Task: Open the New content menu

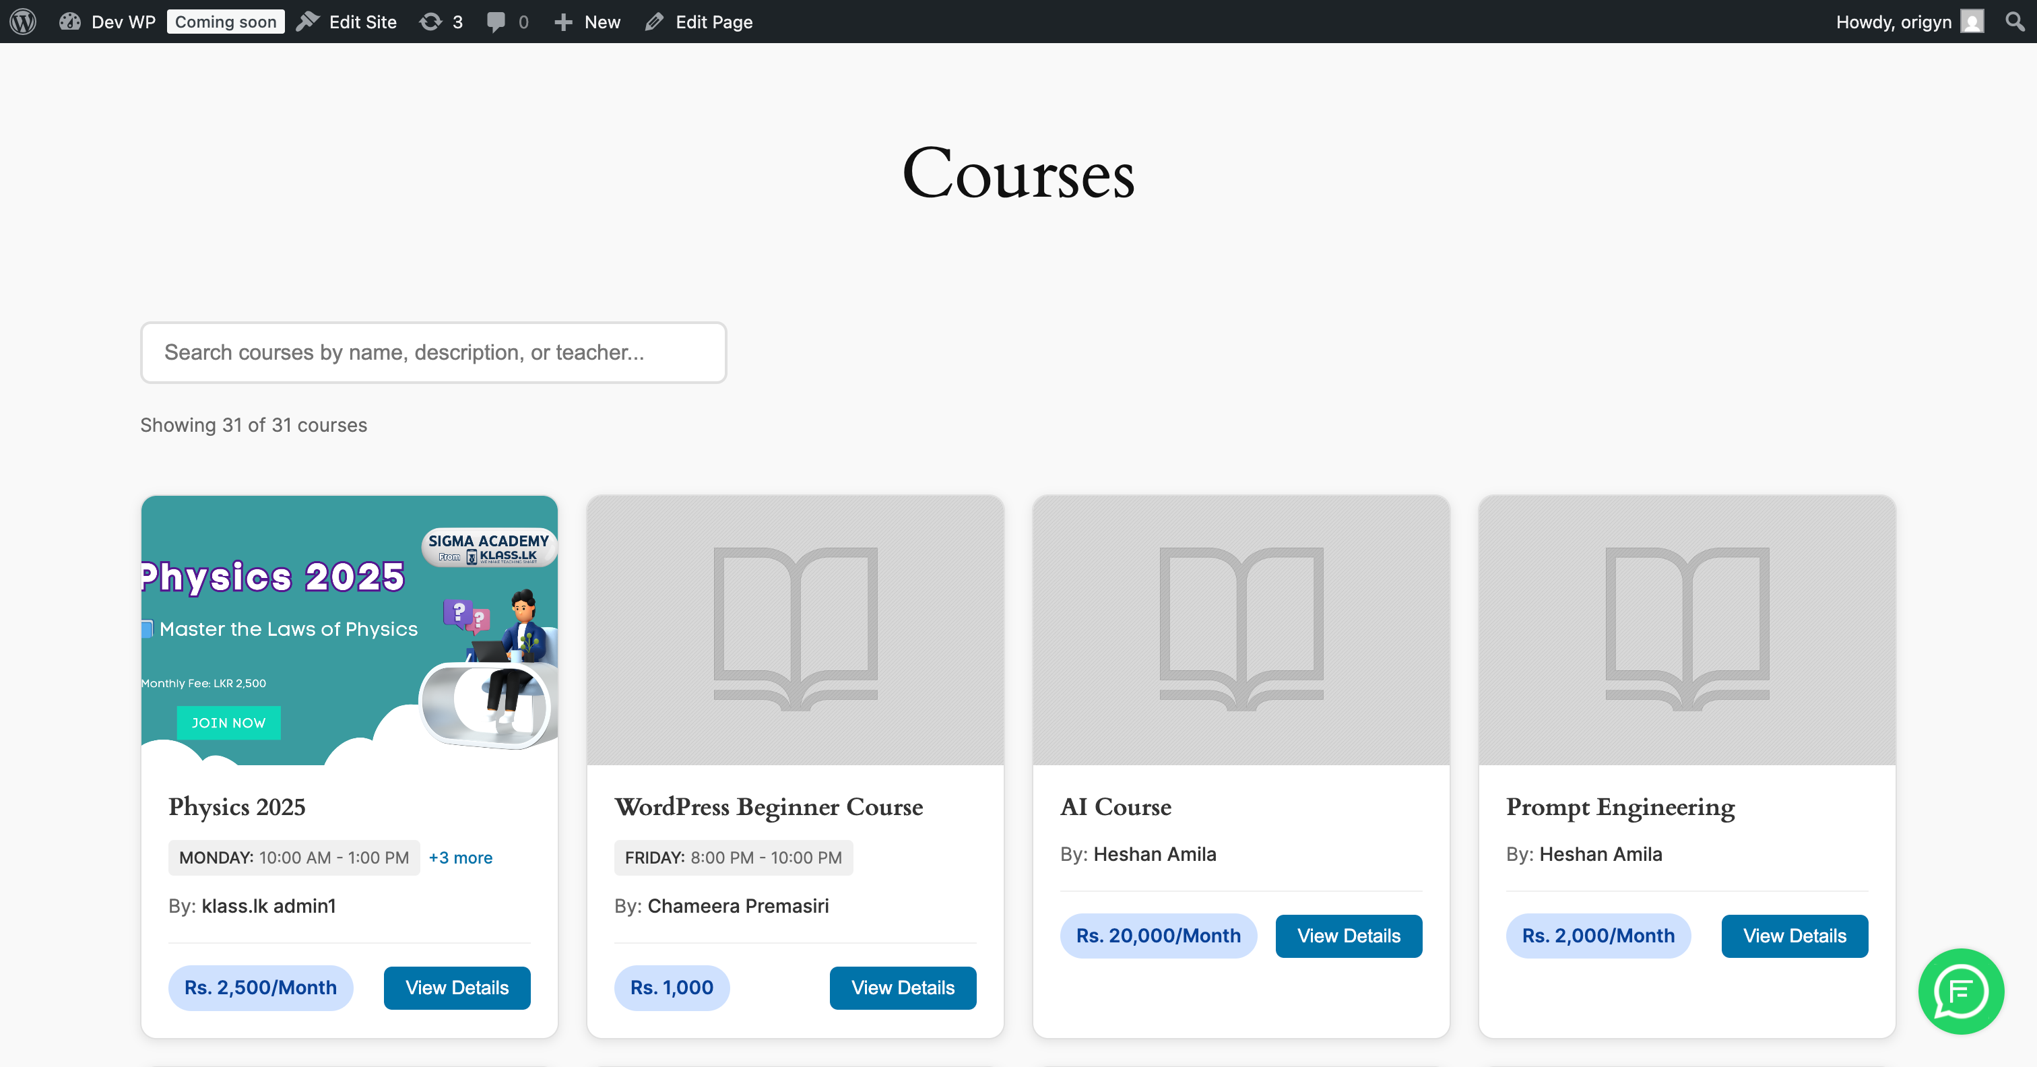Action: tap(587, 22)
